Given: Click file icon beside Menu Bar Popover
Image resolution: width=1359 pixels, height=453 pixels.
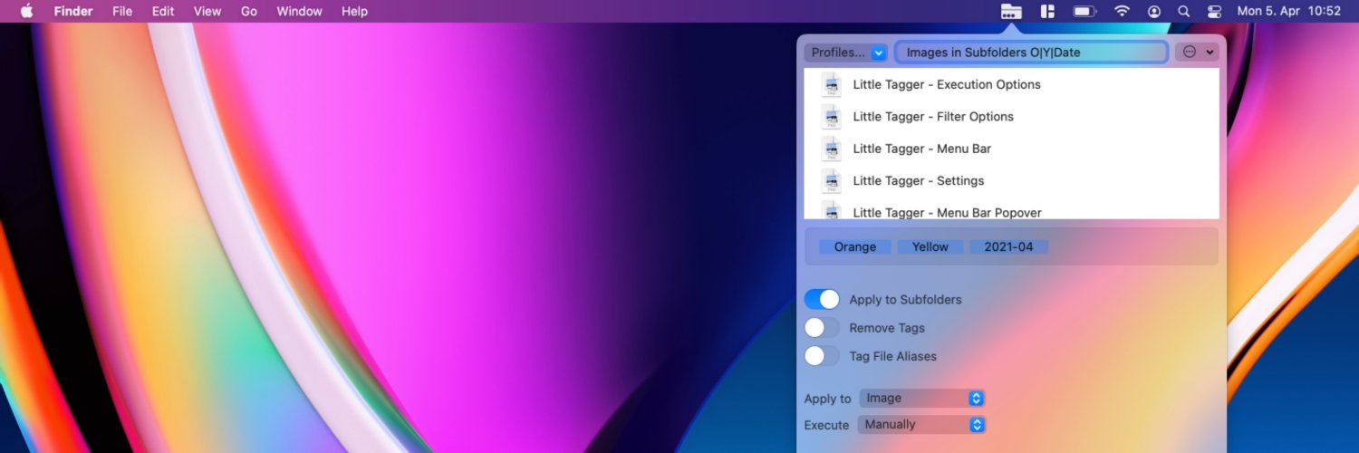Looking at the screenshot, I should pos(831,210).
